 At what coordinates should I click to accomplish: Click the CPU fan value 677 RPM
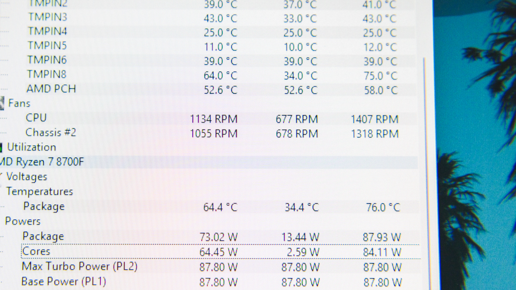pos(297,119)
